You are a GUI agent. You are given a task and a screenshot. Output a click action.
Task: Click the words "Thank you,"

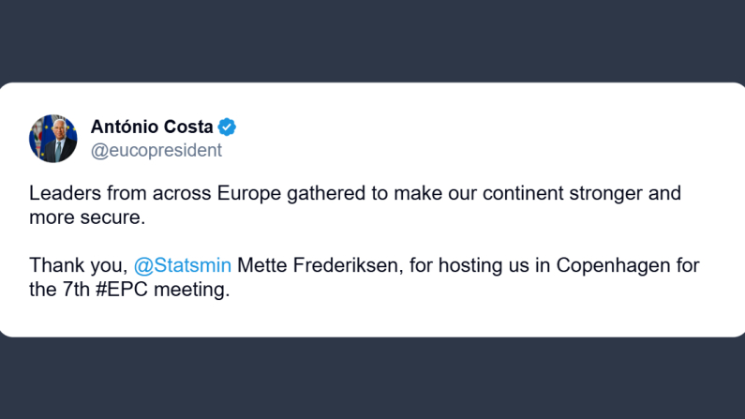79,264
